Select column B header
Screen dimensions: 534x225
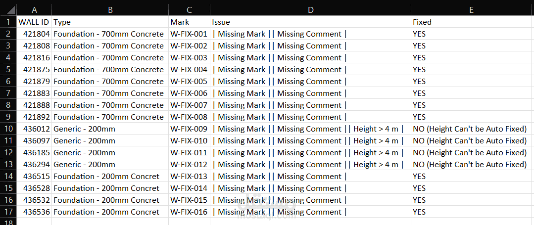[110, 10]
